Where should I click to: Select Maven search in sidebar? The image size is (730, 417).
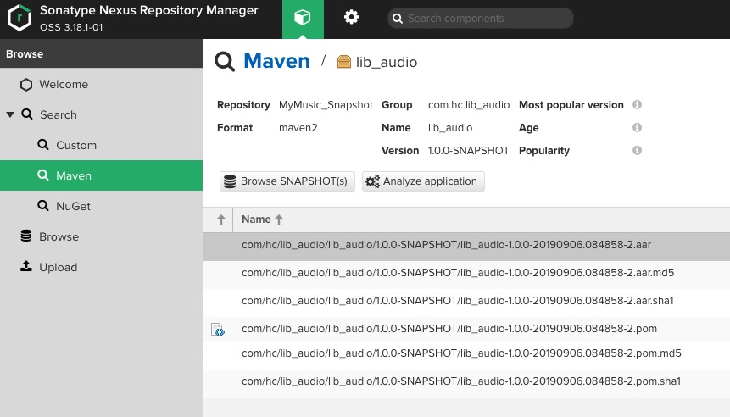(x=101, y=175)
